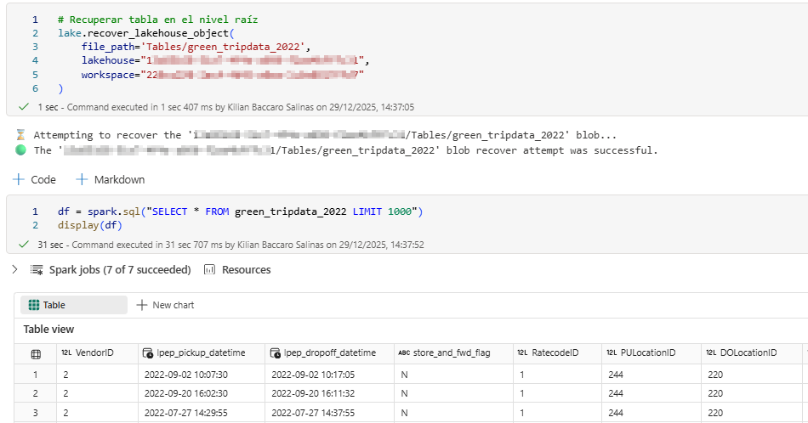808x423 pixels.
Task: Click the green circle status icon
Action: [x=20, y=149]
